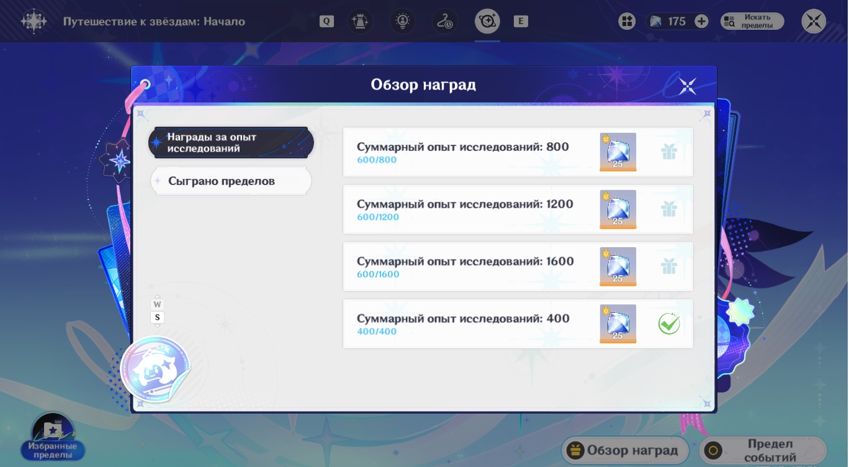Click the Обзор наград button at the bottom
849x467 pixels.
(625, 451)
